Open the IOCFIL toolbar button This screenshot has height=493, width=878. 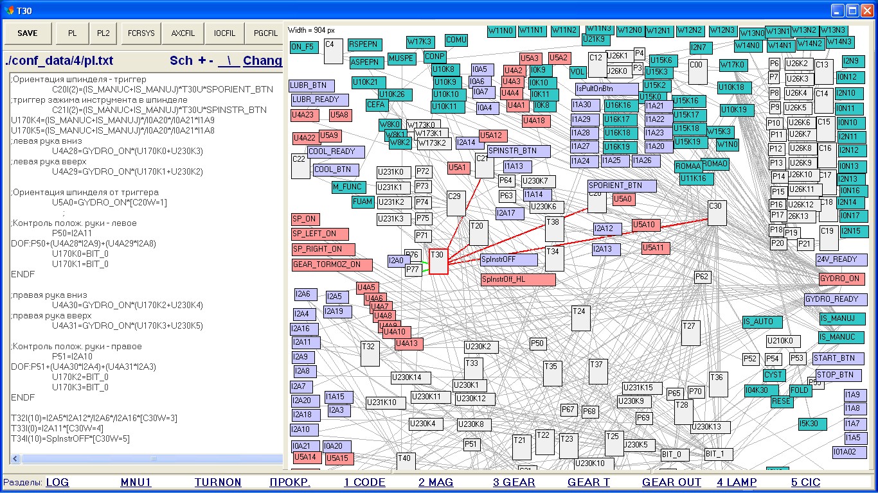coord(225,33)
